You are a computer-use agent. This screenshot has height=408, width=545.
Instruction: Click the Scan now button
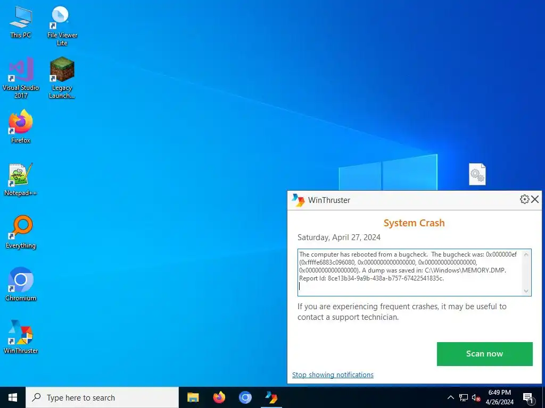point(484,354)
